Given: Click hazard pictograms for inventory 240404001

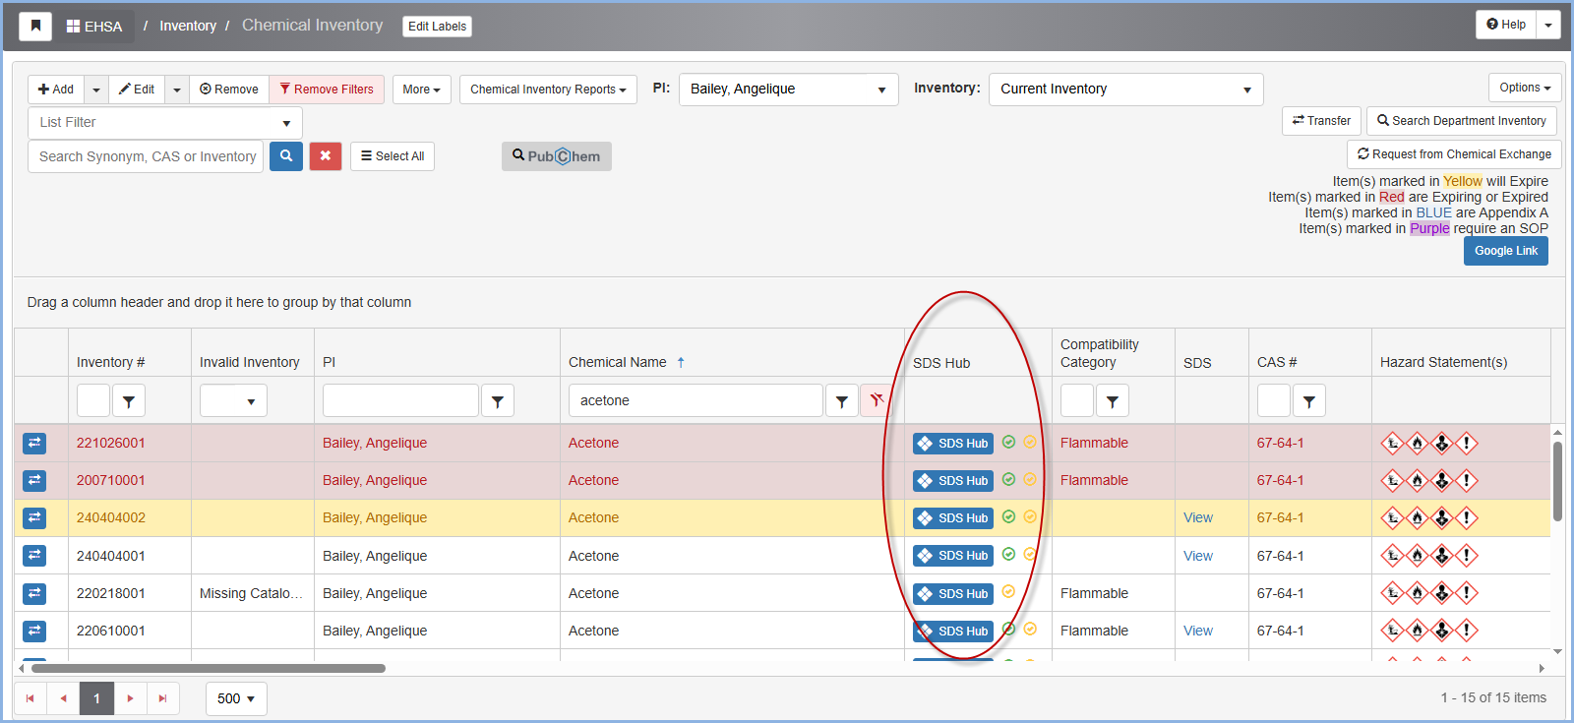Looking at the screenshot, I should pyautogui.click(x=1429, y=556).
